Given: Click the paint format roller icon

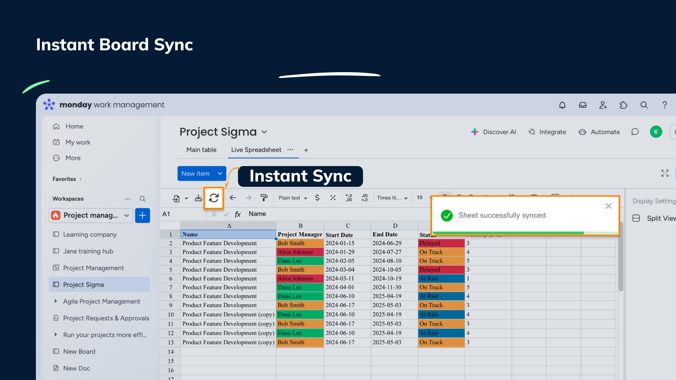Looking at the screenshot, I should click(x=264, y=198).
